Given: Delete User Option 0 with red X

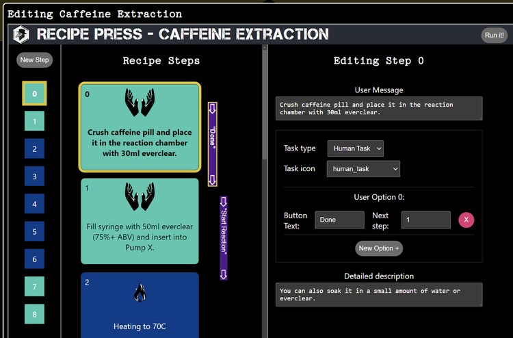Looking at the screenshot, I should (466, 220).
